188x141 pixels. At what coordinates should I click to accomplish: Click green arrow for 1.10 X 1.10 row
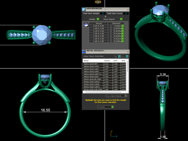123,31
